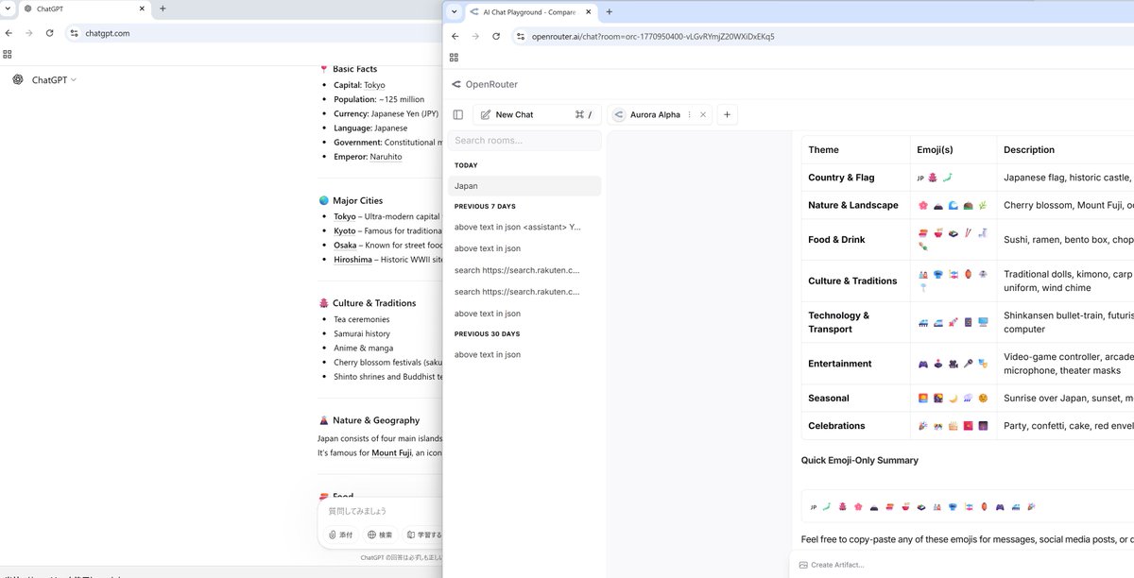Click the 'Quick Emoji-Only Summary' heading
This screenshot has height=578, width=1134.
(x=860, y=461)
